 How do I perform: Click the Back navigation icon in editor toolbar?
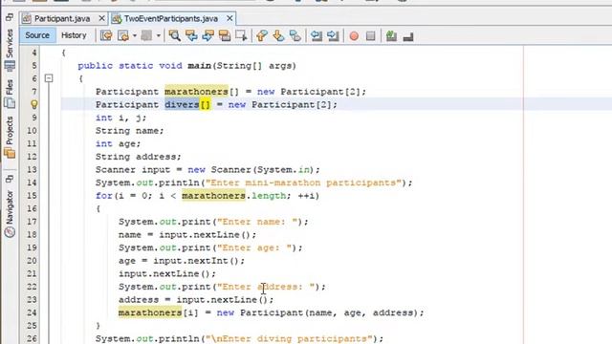pos(123,36)
